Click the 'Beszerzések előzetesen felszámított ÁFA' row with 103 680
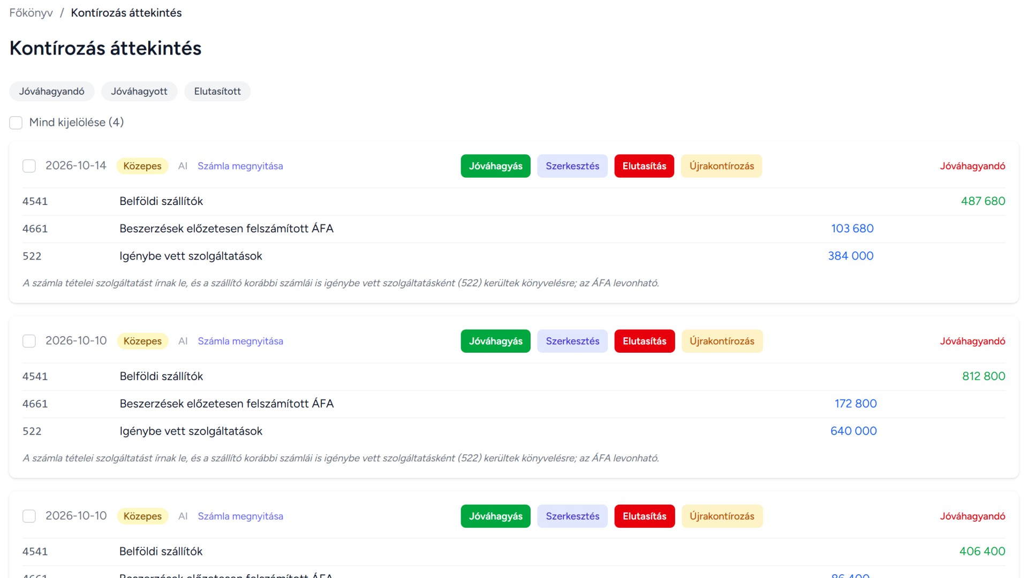 click(x=514, y=229)
